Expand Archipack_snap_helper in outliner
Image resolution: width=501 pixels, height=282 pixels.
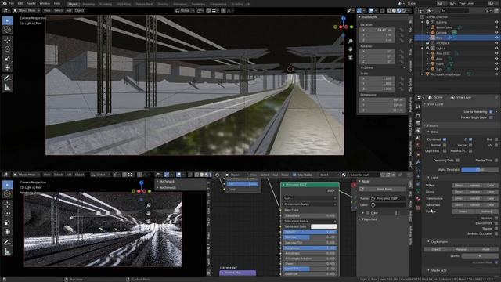click(x=423, y=74)
